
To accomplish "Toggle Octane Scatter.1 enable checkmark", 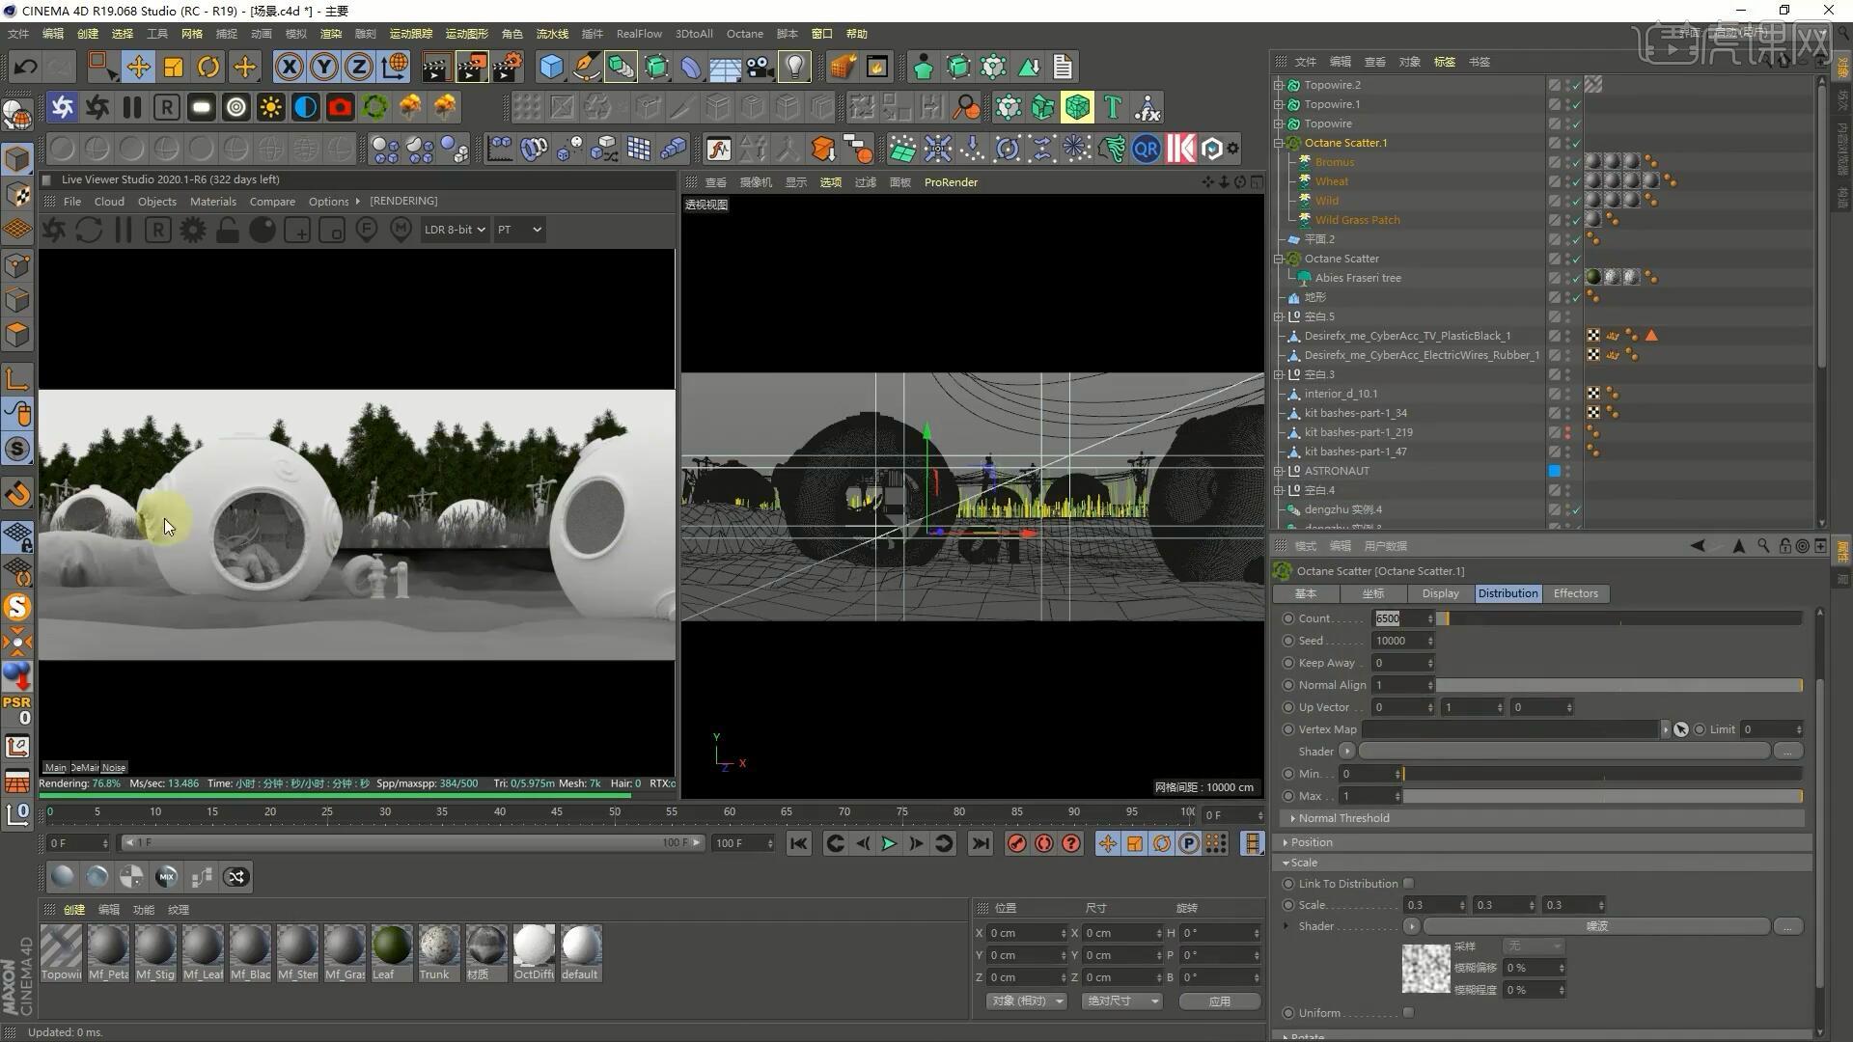I will (x=1575, y=143).
